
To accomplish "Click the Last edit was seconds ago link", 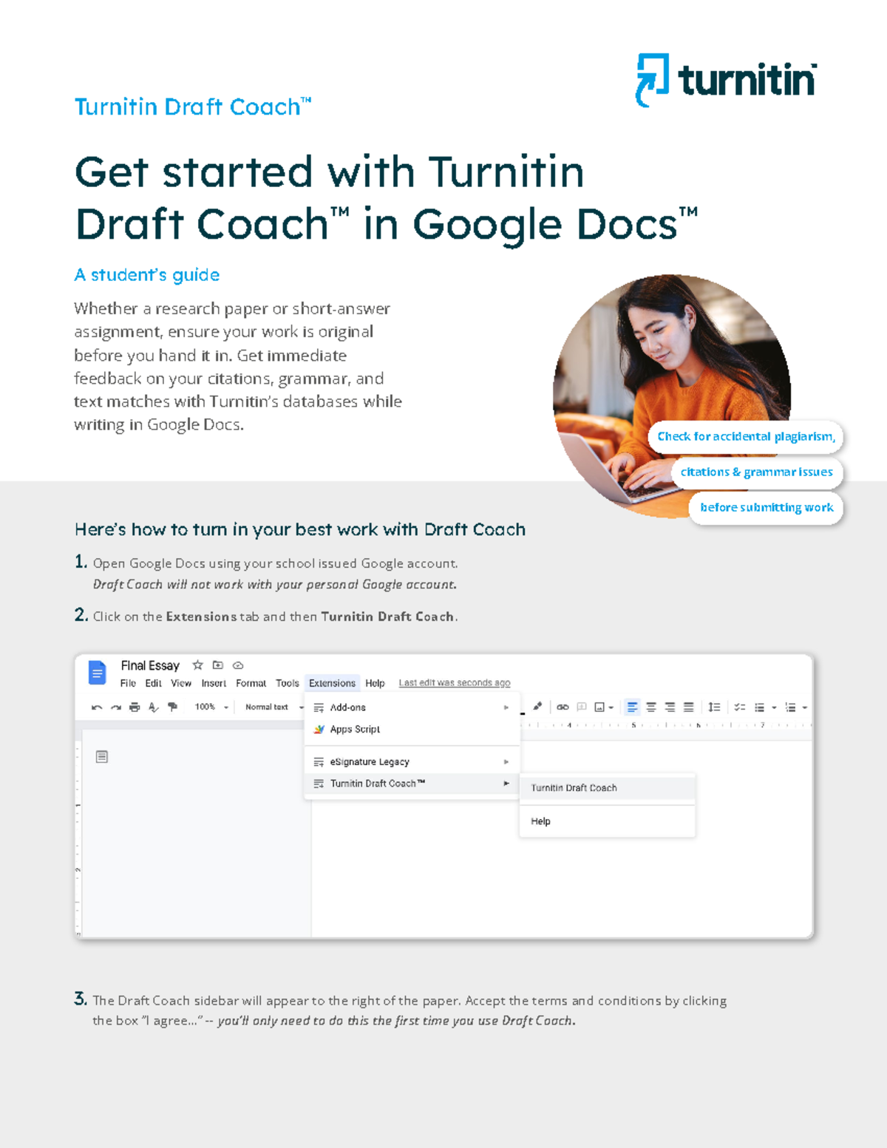I will (x=454, y=682).
